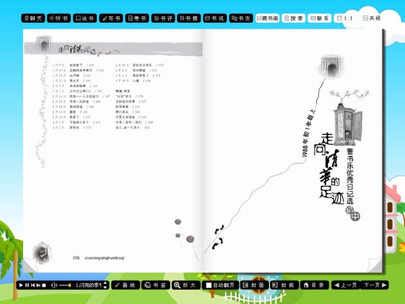Click the 联系 contact button

click(x=319, y=18)
